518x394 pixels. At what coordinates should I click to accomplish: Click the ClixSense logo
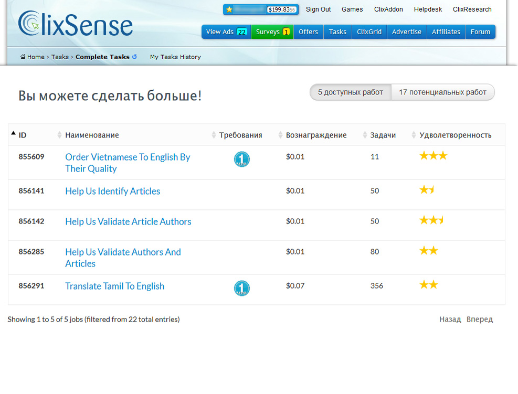click(x=76, y=24)
